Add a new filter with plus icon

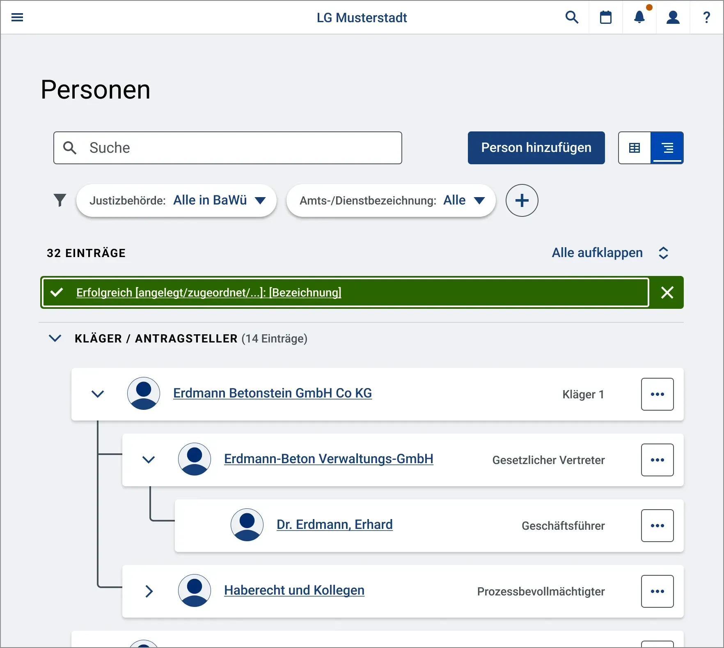[522, 200]
